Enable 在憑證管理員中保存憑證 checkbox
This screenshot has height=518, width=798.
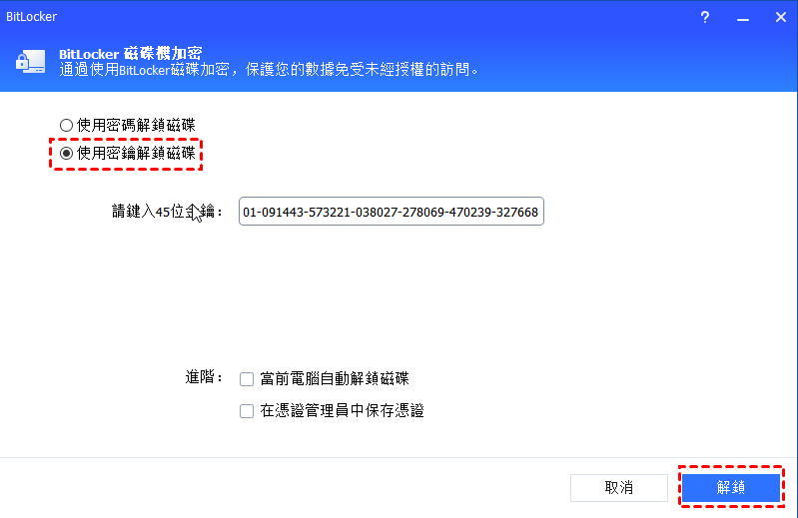tap(247, 411)
